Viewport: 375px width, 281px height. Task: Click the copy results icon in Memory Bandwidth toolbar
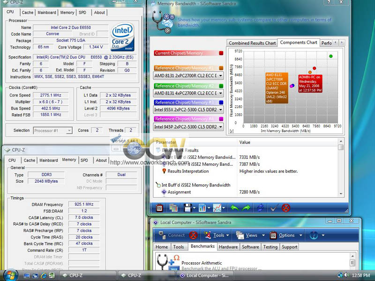[x=173, y=208]
